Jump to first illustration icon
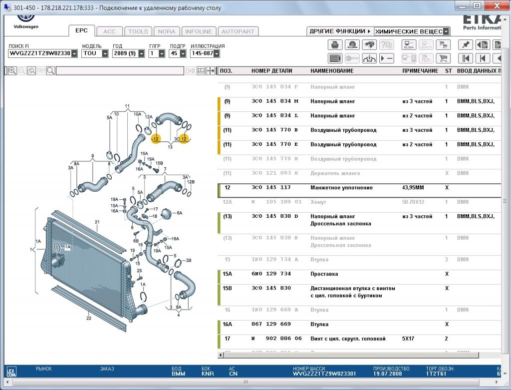This screenshot has height=390, width=511. pyautogui.click(x=466, y=58)
